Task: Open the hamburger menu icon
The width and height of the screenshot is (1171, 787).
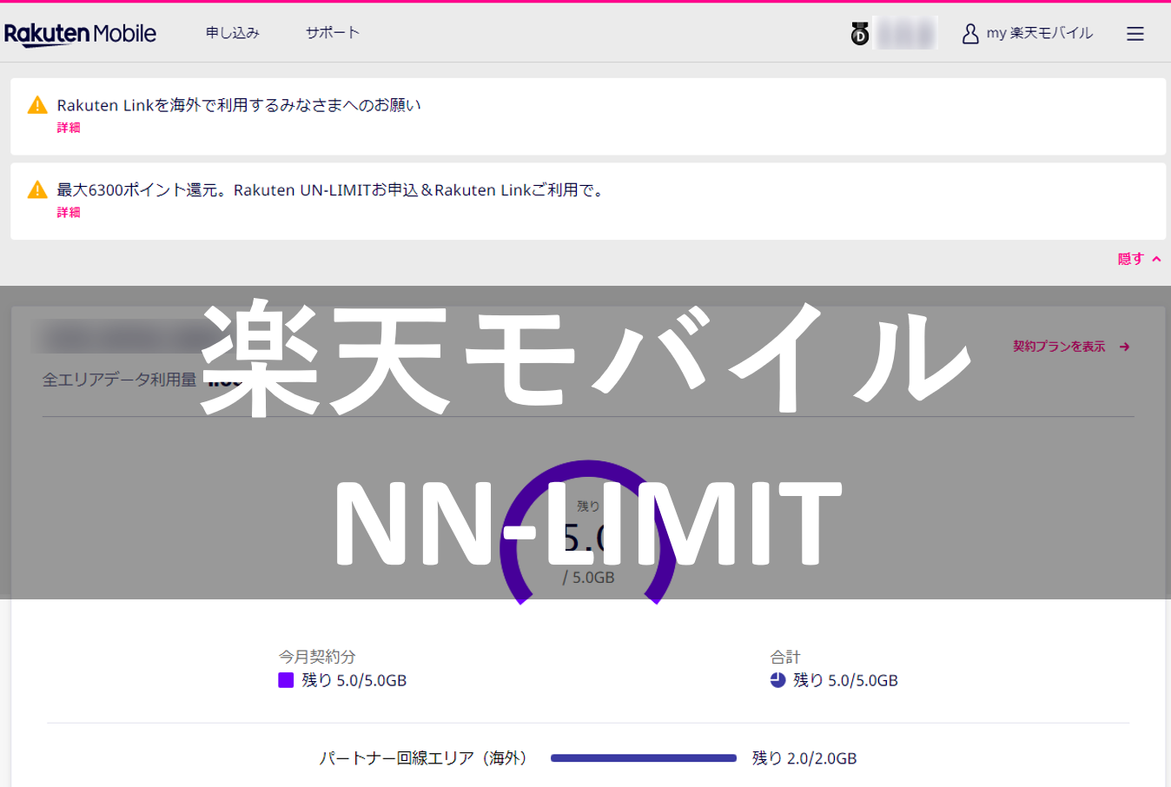Action: (1135, 34)
